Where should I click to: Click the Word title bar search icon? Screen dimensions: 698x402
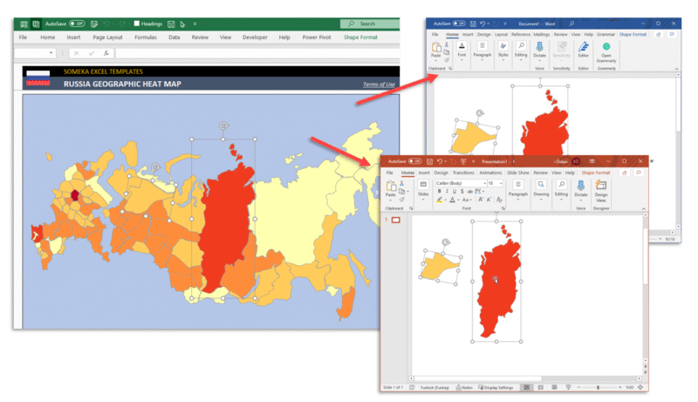click(x=571, y=24)
